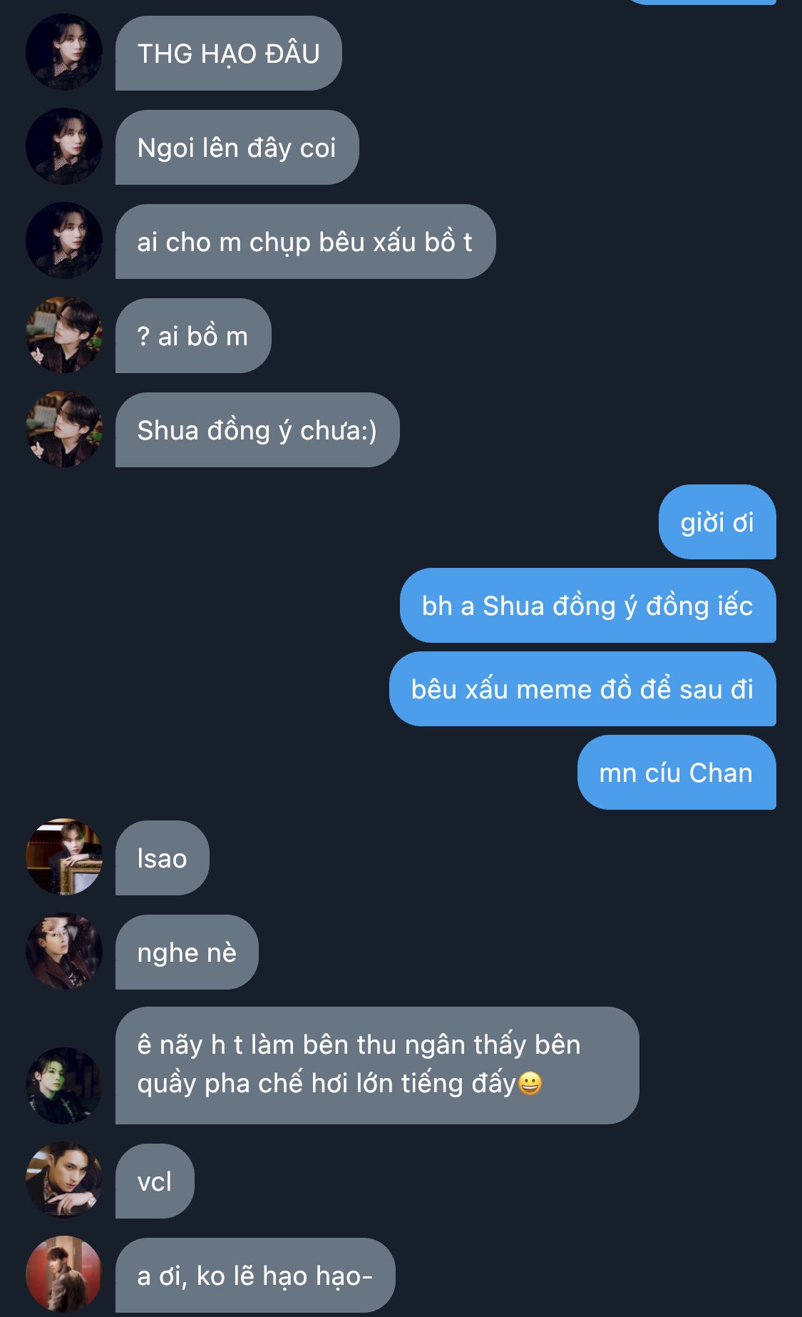Screen dimensions: 802x1317
Task: Select message about 'quầy pha chế'
Action: tap(377, 1066)
